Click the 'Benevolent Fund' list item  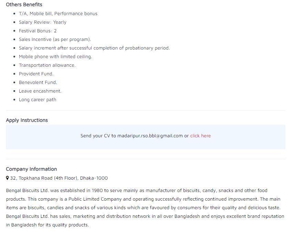pos(38,83)
